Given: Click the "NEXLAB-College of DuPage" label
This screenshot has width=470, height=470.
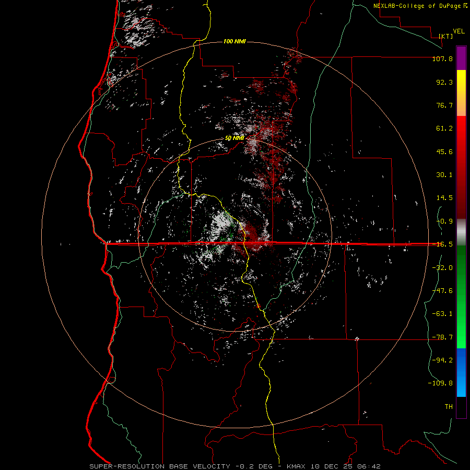Looking at the screenshot, I should click(418, 6).
